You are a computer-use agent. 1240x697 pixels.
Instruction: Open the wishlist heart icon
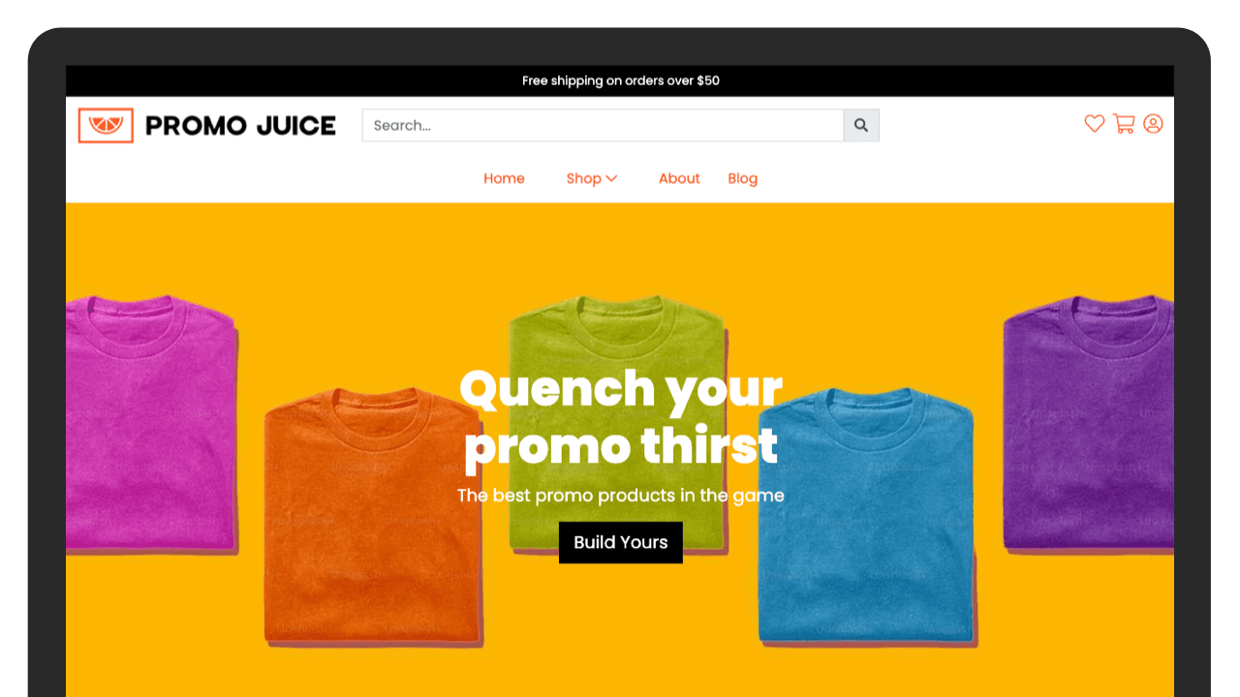pos(1095,124)
